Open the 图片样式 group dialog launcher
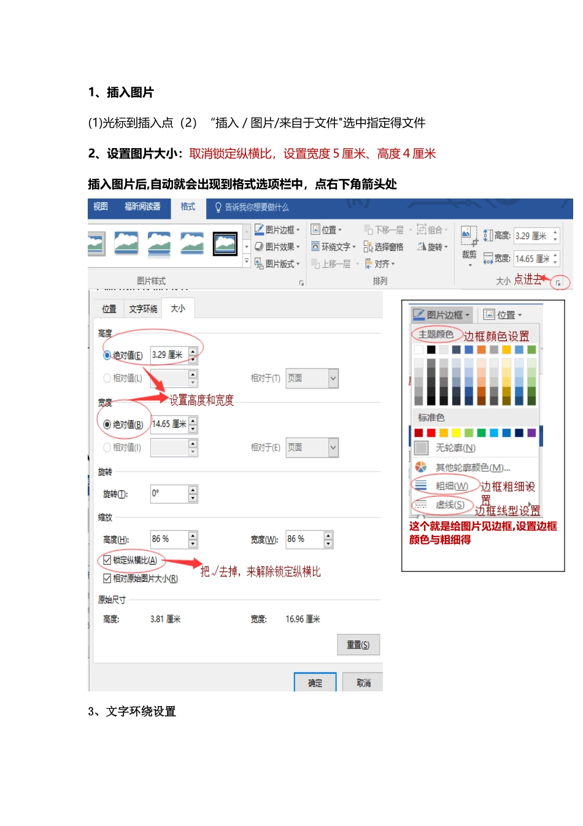The width and height of the screenshot is (583, 826). pyautogui.click(x=301, y=283)
